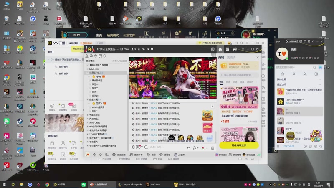The width and height of the screenshot is (334, 188).
Task: Open 录音 record button in bottom toolbar
Action: point(151,155)
